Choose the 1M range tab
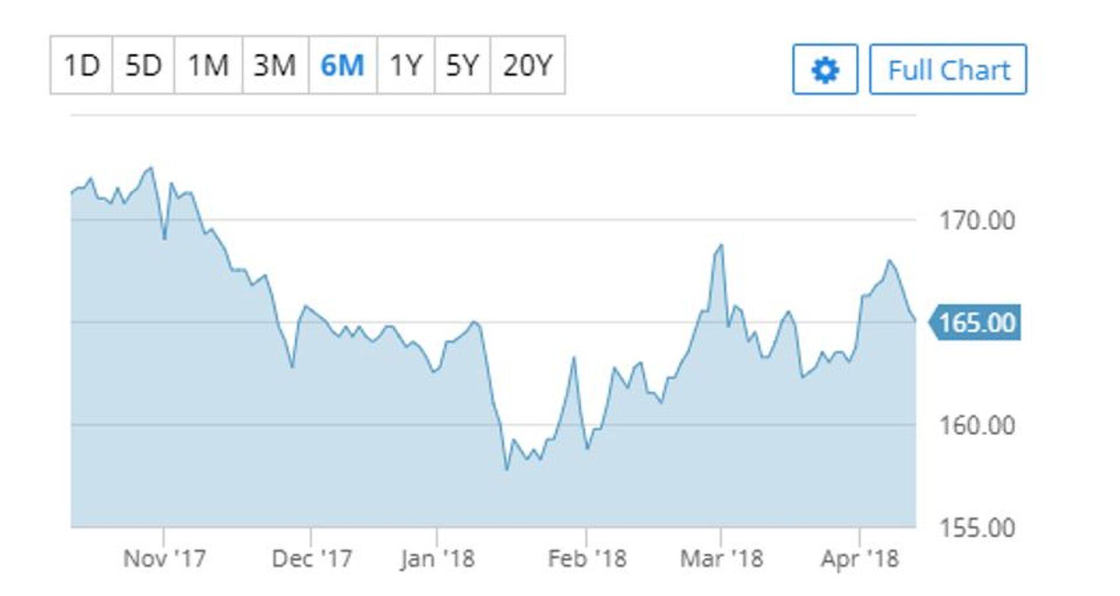Image resolution: width=1120 pixels, height=596 pixels. click(208, 65)
